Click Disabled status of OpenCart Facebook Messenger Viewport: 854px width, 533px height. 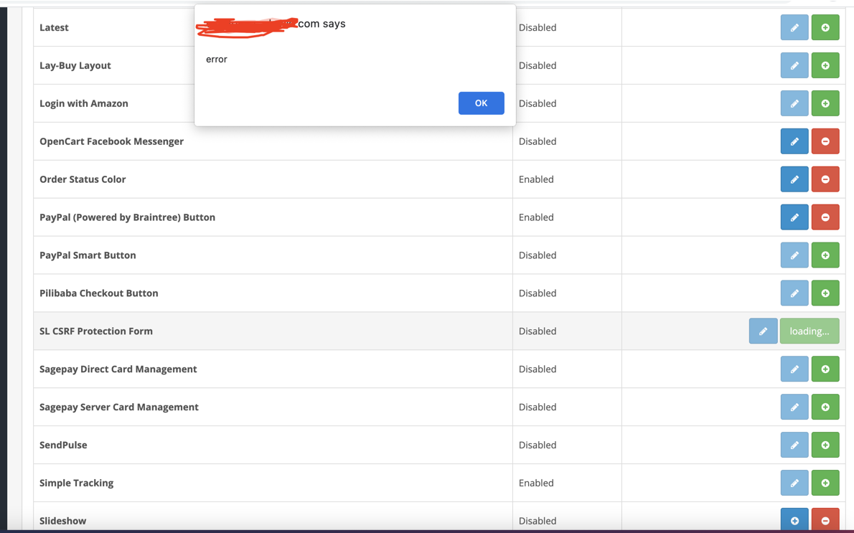click(x=538, y=141)
